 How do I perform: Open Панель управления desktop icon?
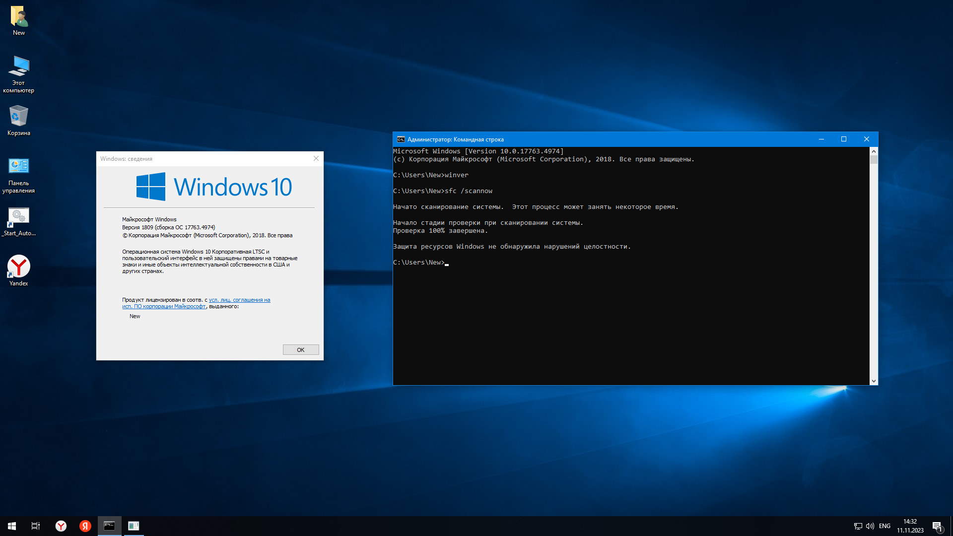(x=19, y=166)
